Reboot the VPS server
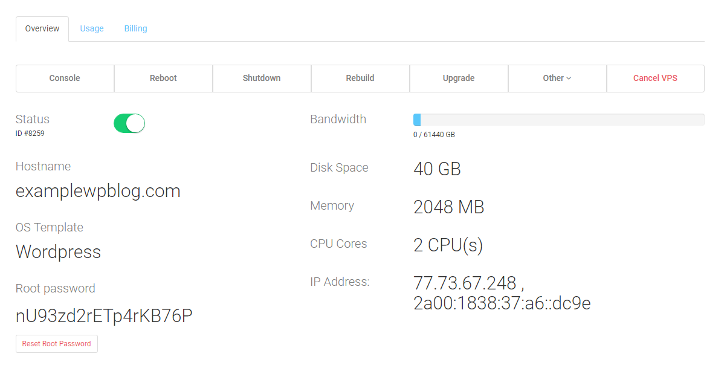The image size is (727, 368). tap(163, 79)
